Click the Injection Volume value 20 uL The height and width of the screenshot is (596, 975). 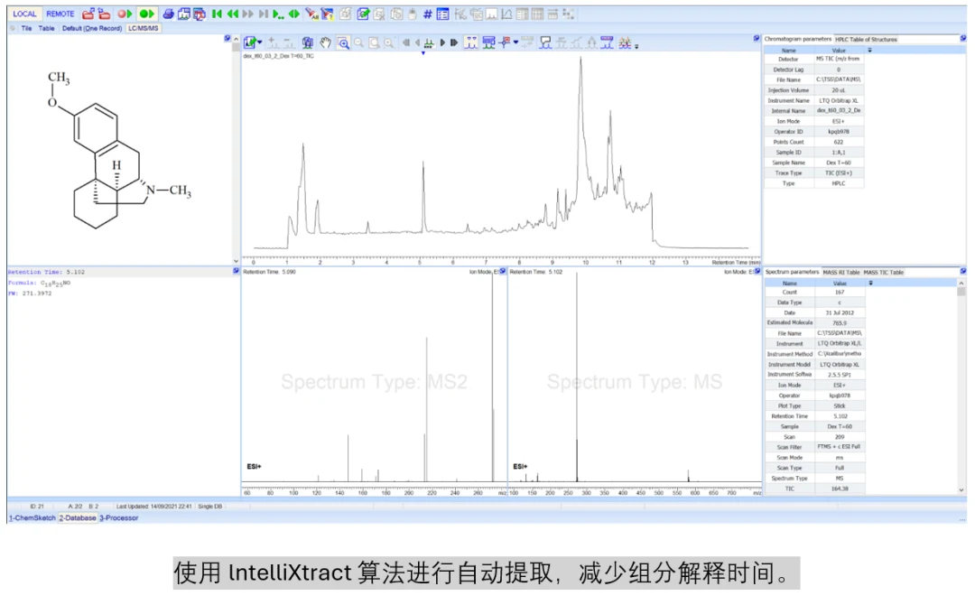pos(838,90)
